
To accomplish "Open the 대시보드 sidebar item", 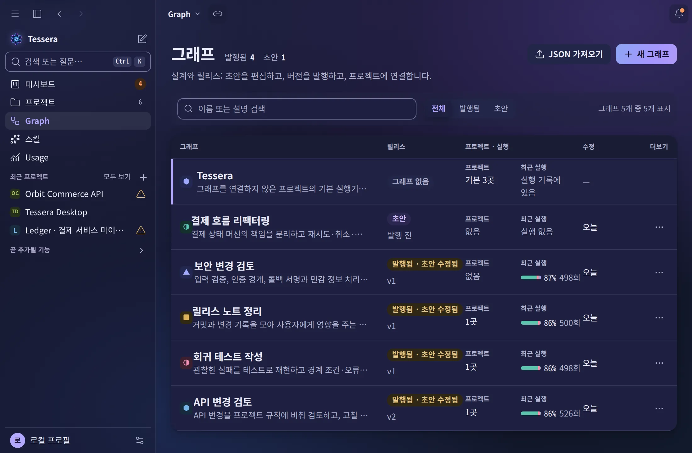I will 78,84.
